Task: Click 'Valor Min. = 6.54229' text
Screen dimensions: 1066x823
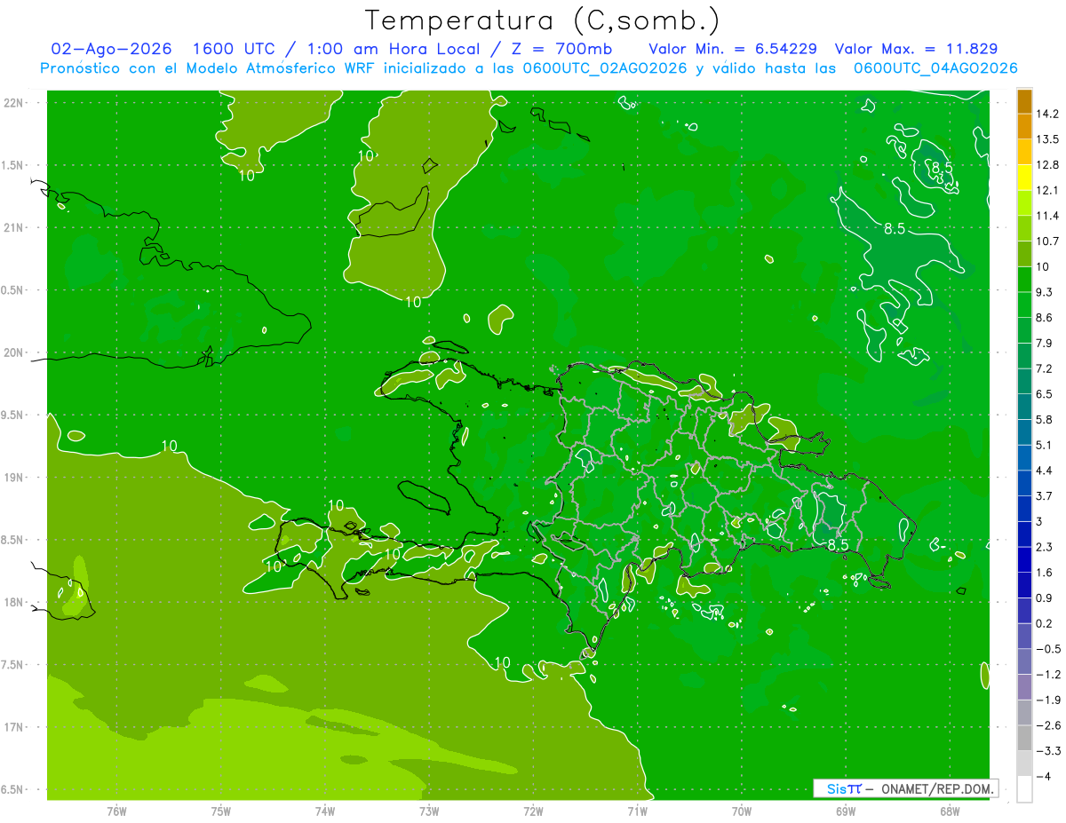Action: click(x=733, y=49)
